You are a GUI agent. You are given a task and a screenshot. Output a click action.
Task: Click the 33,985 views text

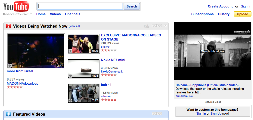point(109,68)
